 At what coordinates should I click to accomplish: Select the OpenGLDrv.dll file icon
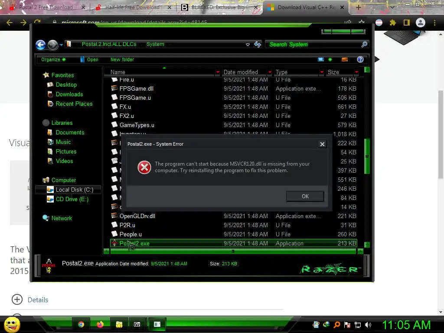coord(114,216)
